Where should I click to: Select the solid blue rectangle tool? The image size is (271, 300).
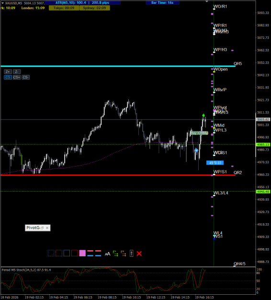coord(67,253)
